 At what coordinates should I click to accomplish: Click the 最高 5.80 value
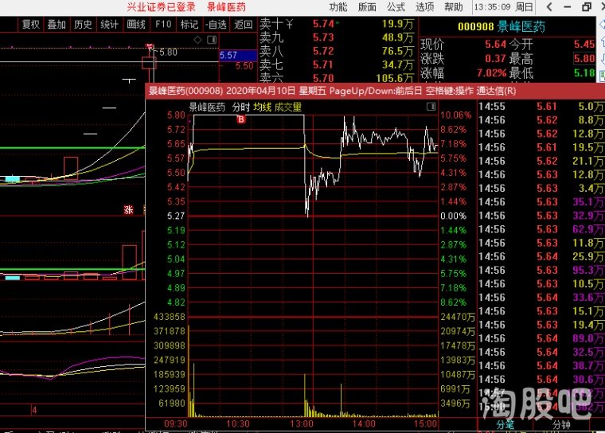coord(584,59)
